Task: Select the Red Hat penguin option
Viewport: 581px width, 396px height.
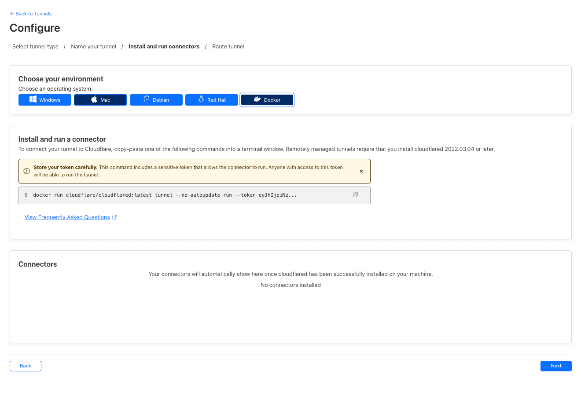Action: [212, 100]
